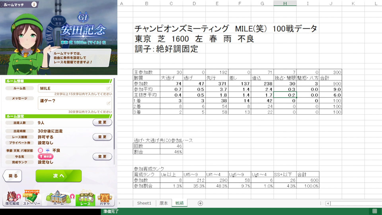Select column J header
The image size is (382, 215).
331,4
